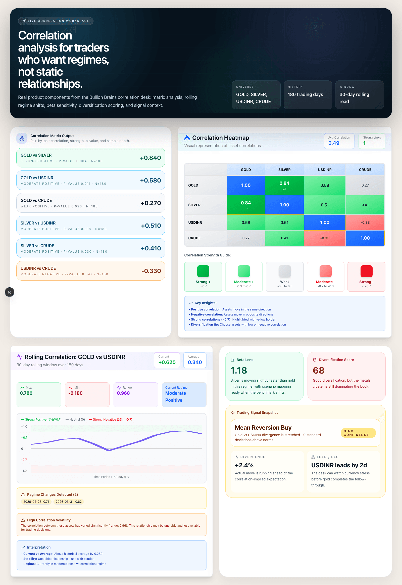The width and height of the screenshot is (402, 585).
Task: Click the Correlation Heatmap panel icon
Action: (187, 138)
